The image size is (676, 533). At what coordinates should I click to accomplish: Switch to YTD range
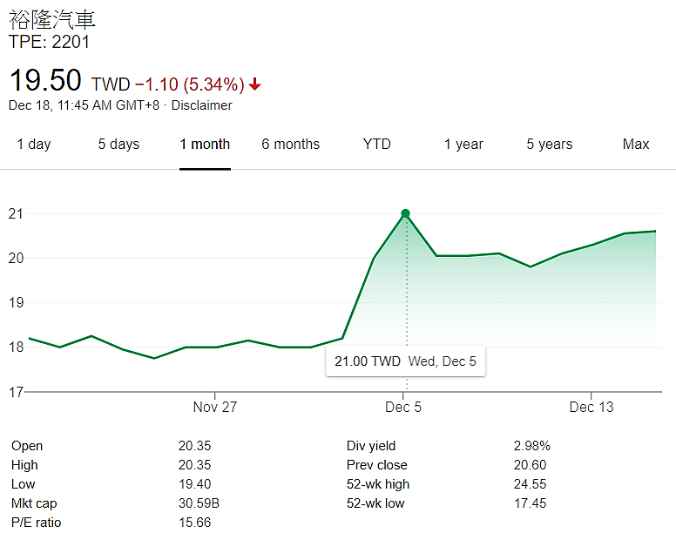pyautogui.click(x=377, y=144)
